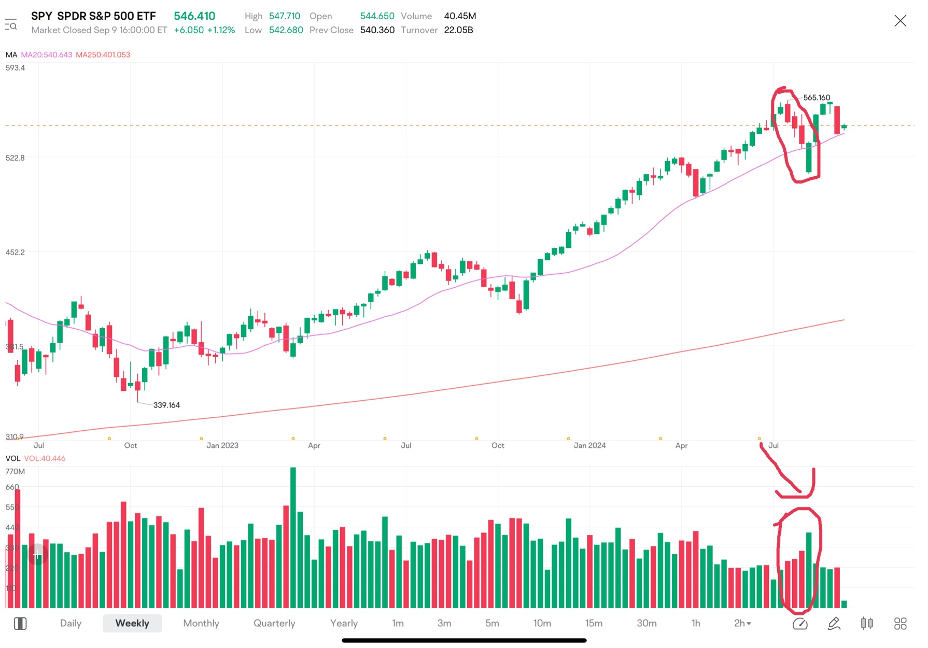Tap the Prev Close 540.360 value
Screen dimensions: 928x648
coord(377,30)
